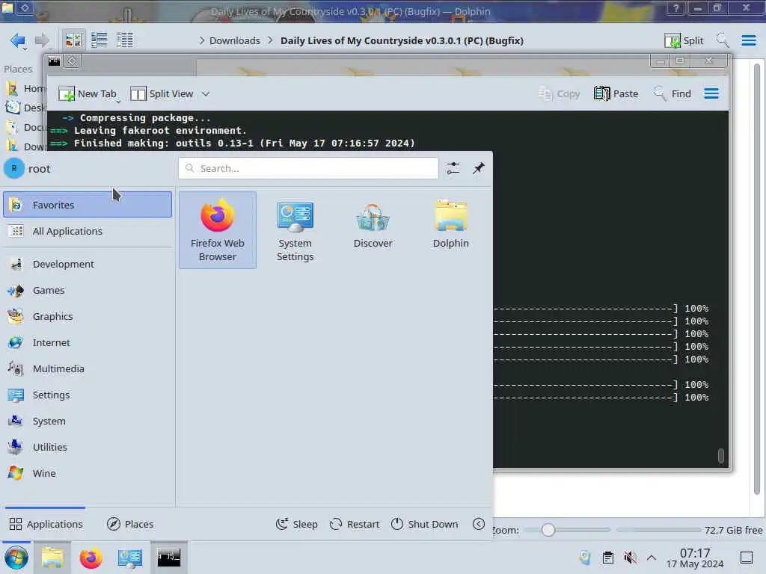This screenshot has width=766, height=574.
Task: Open the Utilities category
Action: (x=88, y=447)
